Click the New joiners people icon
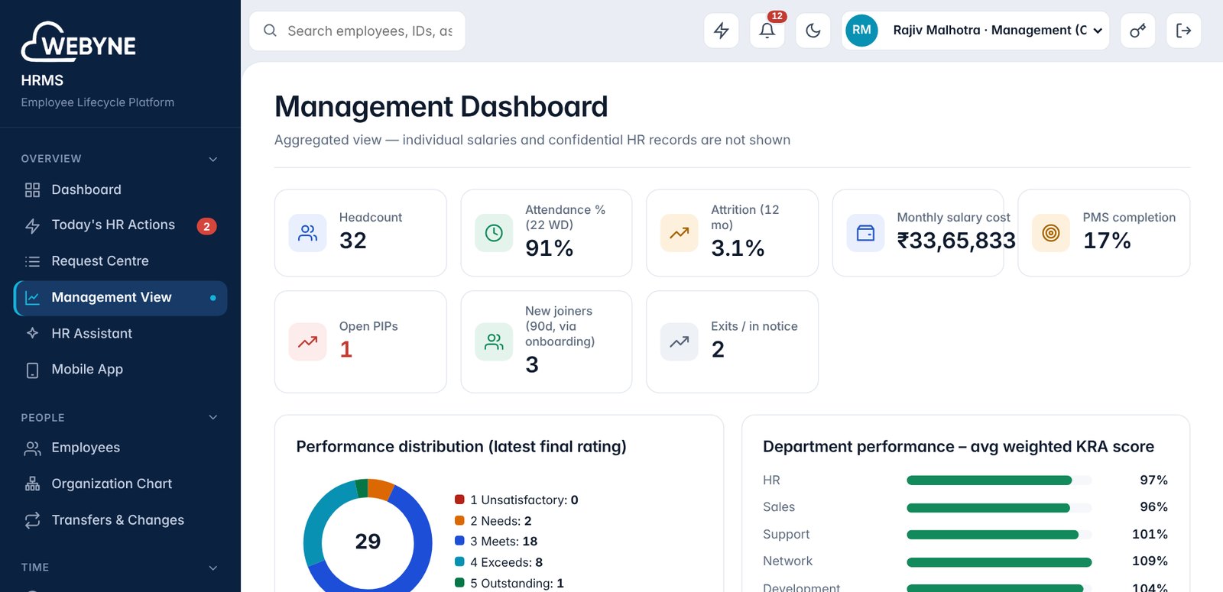Screen dimensions: 1223x592 pos(494,342)
